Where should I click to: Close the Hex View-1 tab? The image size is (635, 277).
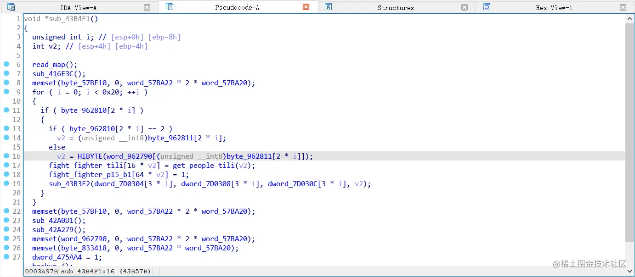point(623,7)
